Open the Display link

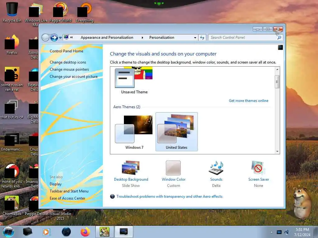56,184
